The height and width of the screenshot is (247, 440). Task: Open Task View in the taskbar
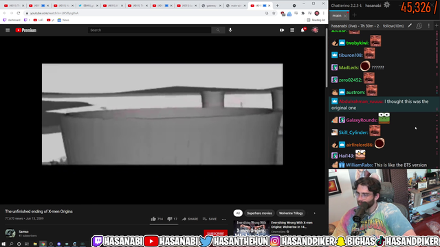(x=27, y=244)
